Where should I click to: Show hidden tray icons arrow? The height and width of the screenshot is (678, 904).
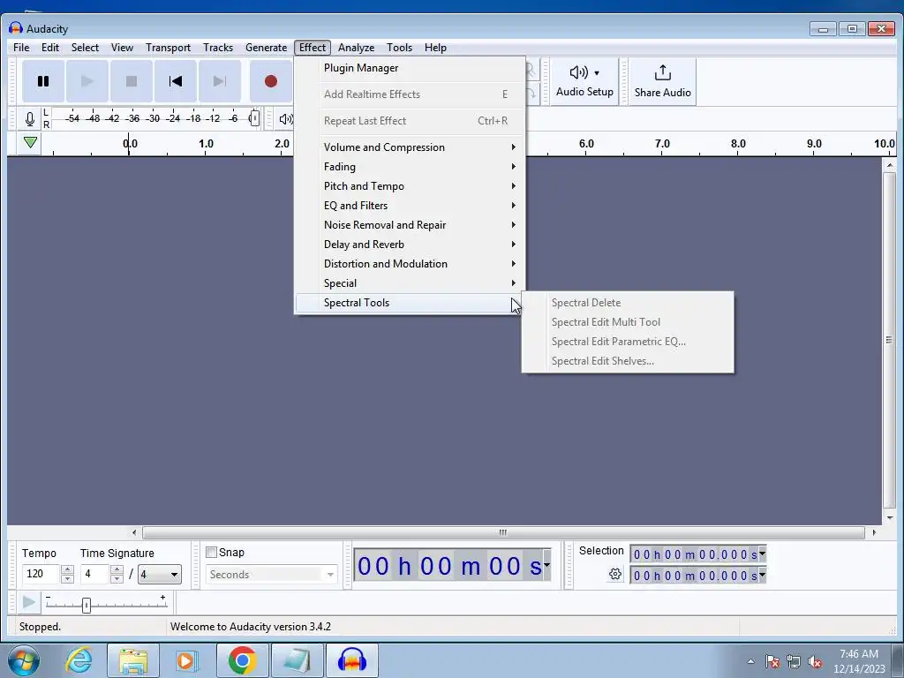pyautogui.click(x=750, y=661)
